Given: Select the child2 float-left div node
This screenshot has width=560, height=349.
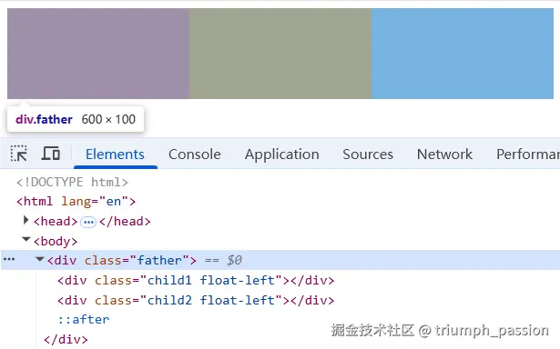Looking at the screenshot, I should (196, 300).
